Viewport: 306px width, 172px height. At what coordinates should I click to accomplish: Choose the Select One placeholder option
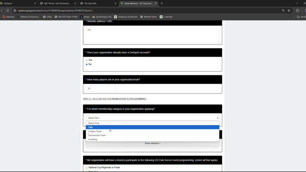152,123
